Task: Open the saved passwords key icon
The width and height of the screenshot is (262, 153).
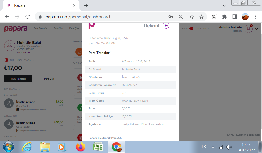Action: [x=171, y=17]
